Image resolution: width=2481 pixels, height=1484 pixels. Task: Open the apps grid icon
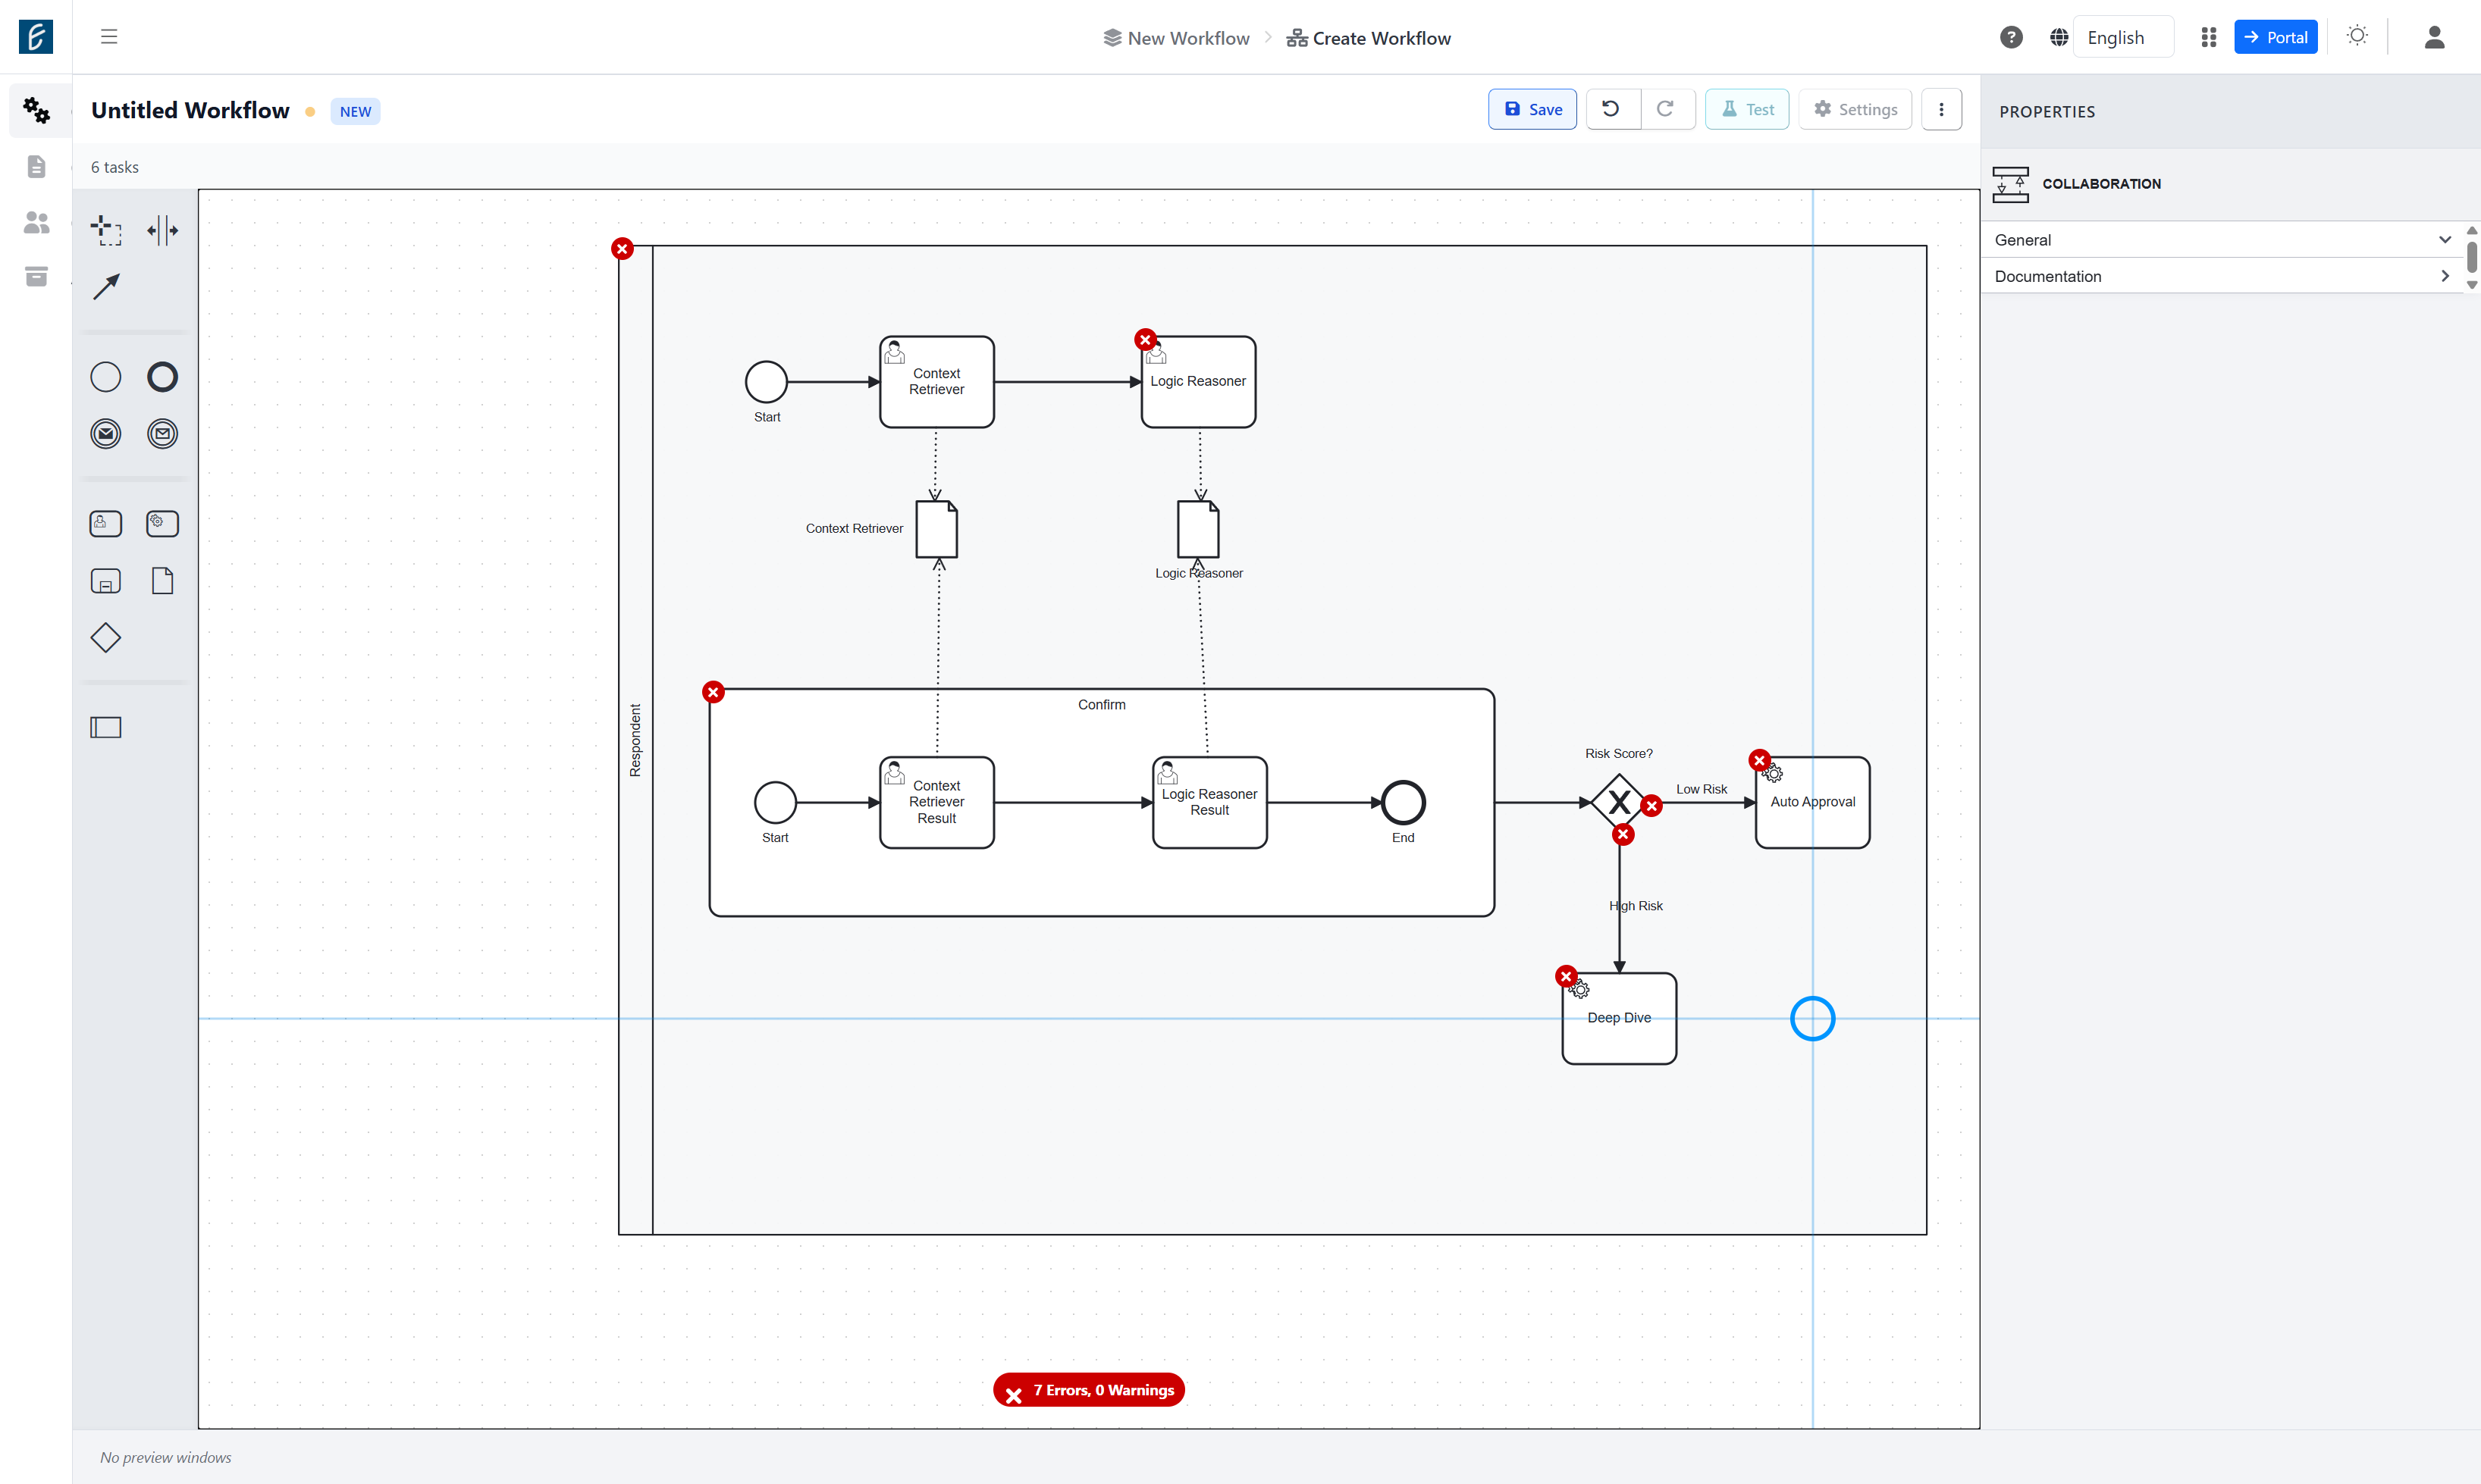[2209, 37]
